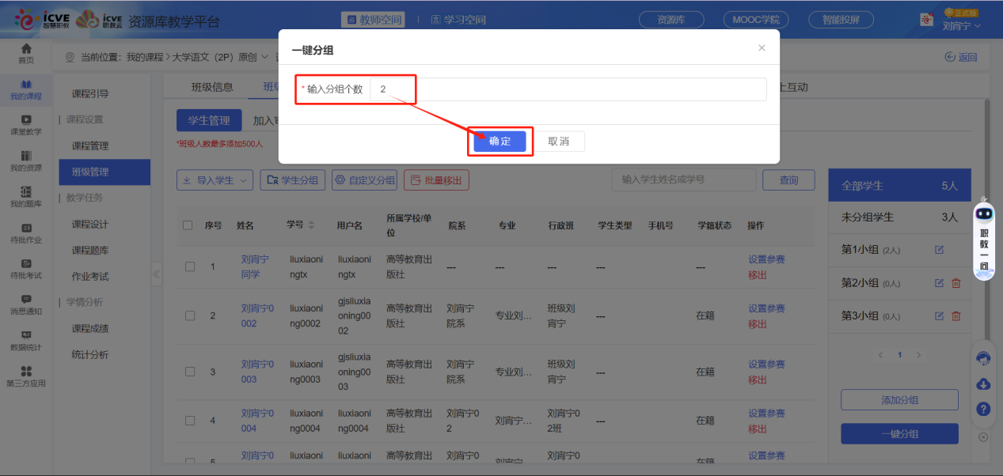Image resolution: width=1003 pixels, height=476 pixels.
Task: Open 课堂教学 in left sidebar
Action: [x=26, y=125]
